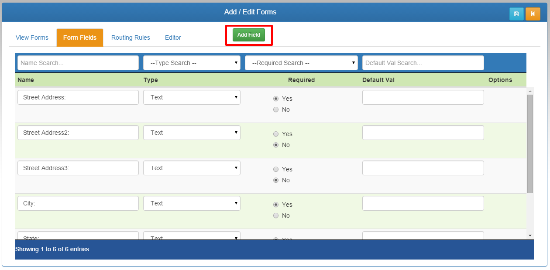Image resolution: width=550 pixels, height=270 pixels.
Task: Open the Type Search filter dropdown
Action: pos(192,63)
